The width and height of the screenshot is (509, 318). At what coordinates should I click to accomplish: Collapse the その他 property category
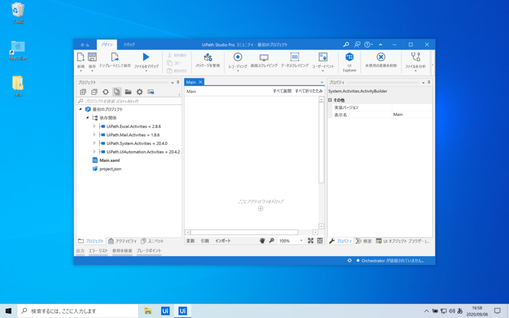pos(330,100)
